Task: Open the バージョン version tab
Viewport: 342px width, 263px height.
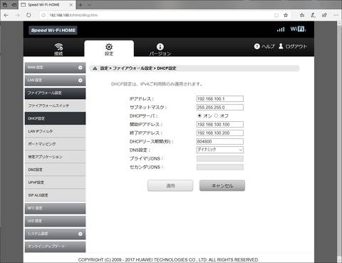Action: (160, 49)
